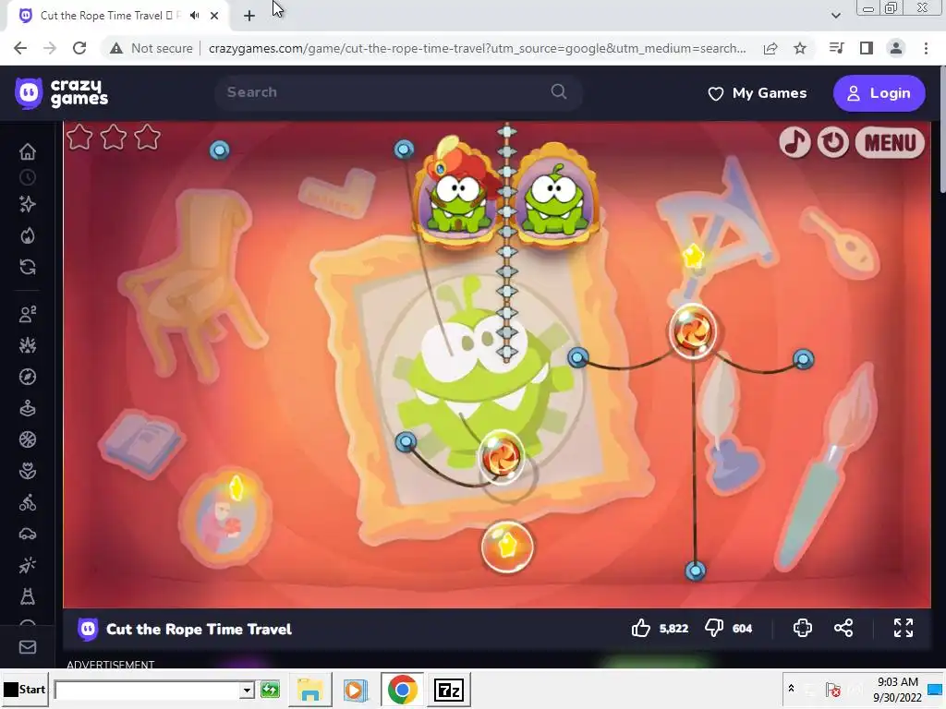Screen dimensions: 946x709
Task: Open the Updated games refresh icon in sidebar
Action: (27, 267)
